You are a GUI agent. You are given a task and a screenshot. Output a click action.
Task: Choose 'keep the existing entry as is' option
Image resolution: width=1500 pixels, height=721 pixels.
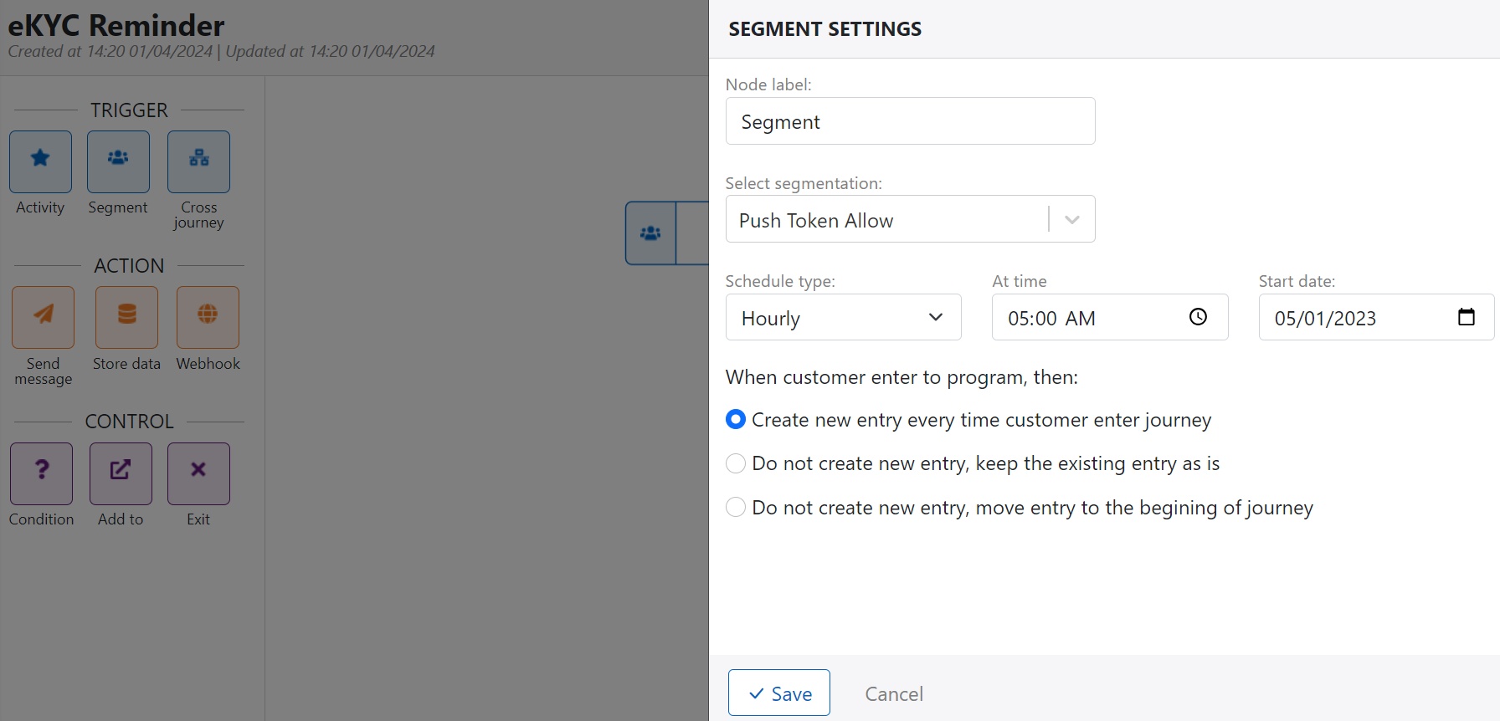[736, 463]
